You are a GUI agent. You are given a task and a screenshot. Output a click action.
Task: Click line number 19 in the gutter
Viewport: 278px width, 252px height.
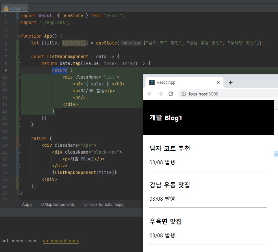(5, 138)
